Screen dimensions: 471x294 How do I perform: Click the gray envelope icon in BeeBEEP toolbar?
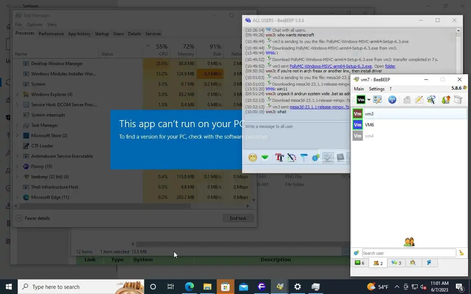pos(407,100)
